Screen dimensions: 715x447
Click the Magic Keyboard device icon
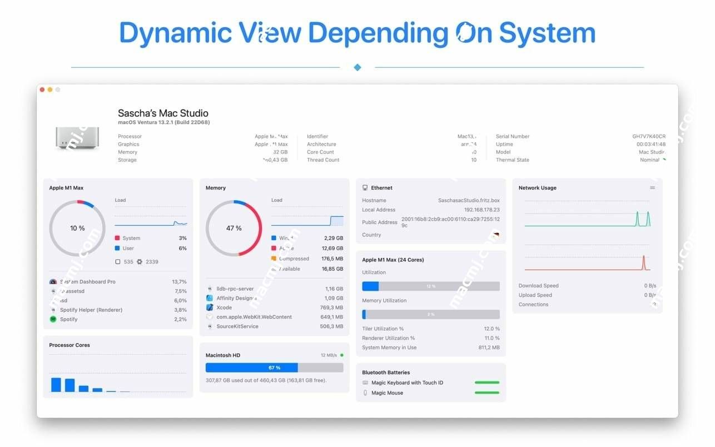(365, 383)
